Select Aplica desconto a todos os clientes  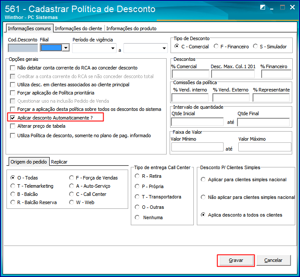point(203,215)
